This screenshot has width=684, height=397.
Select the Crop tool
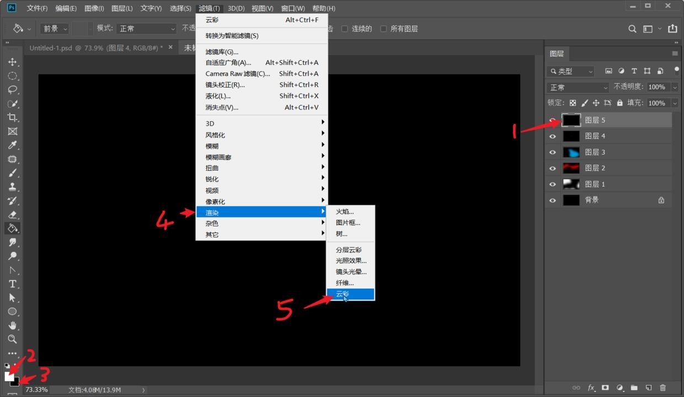click(x=12, y=117)
